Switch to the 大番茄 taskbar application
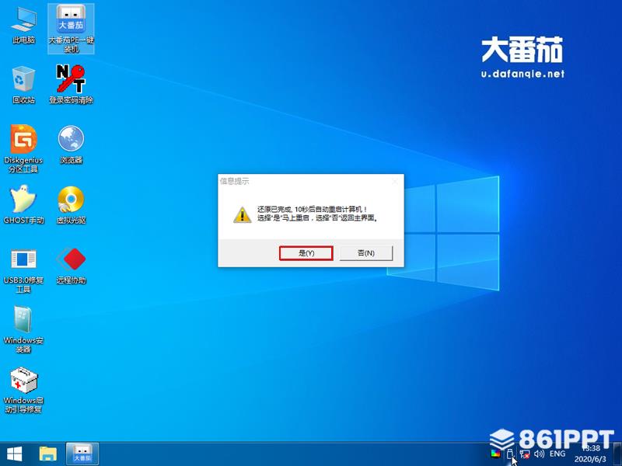Viewport: 622px width, 466px height. [x=82, y=454]
